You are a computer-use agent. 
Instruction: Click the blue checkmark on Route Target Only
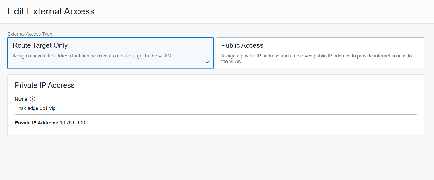tap(208, 61)
